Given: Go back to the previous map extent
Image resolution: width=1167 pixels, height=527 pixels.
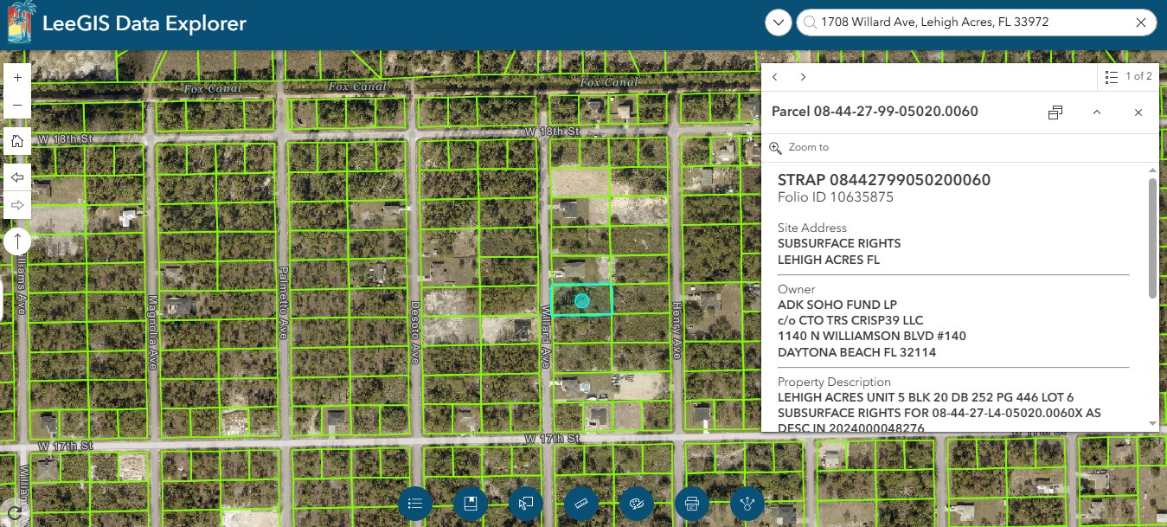Looking at the screenshot, I should pos(17,177).
